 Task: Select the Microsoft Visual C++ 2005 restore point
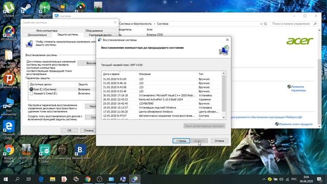point(161,96)
